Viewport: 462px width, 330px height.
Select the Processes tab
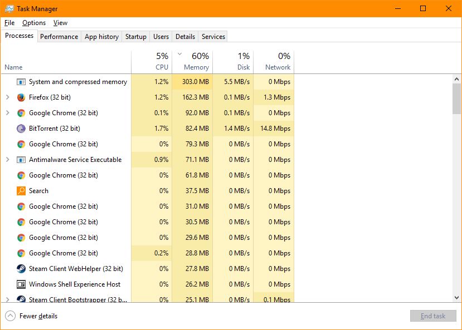[19, 36]
